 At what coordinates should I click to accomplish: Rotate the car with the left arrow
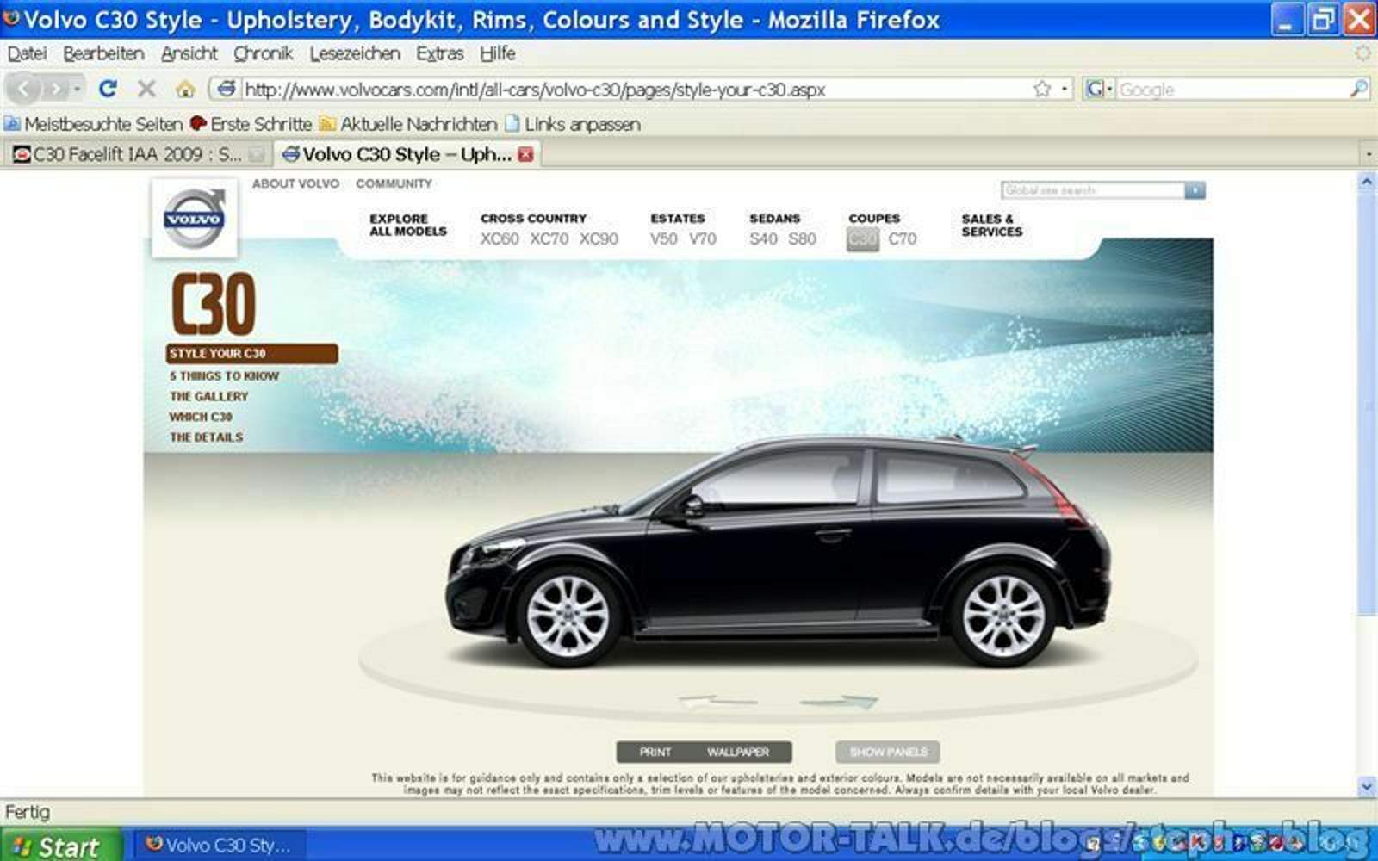[717, 702]
